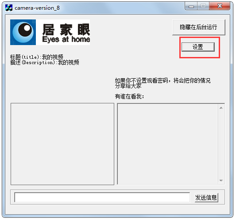Select the 描述(Description) 我的视频 label
This screenshot has width=236, height=220.
(45, 62)
